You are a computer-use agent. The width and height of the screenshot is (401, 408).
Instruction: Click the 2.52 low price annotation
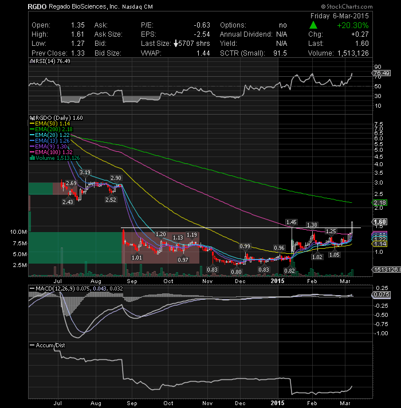pos(111,200)
